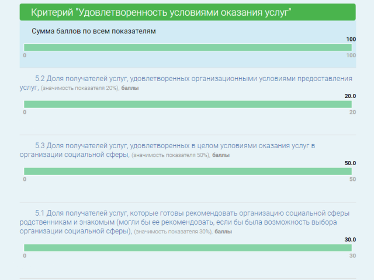Image resolution: width=374 pixels, height=280 pixels.
Task: Click the "значимость показателя 50%" note
Action: (171, 155)
